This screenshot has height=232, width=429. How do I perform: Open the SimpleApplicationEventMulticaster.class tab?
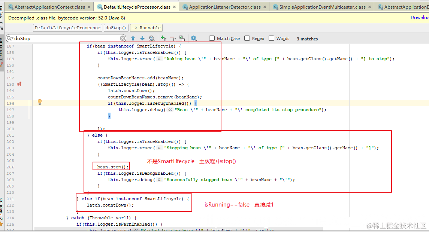(x=322, y=7)
